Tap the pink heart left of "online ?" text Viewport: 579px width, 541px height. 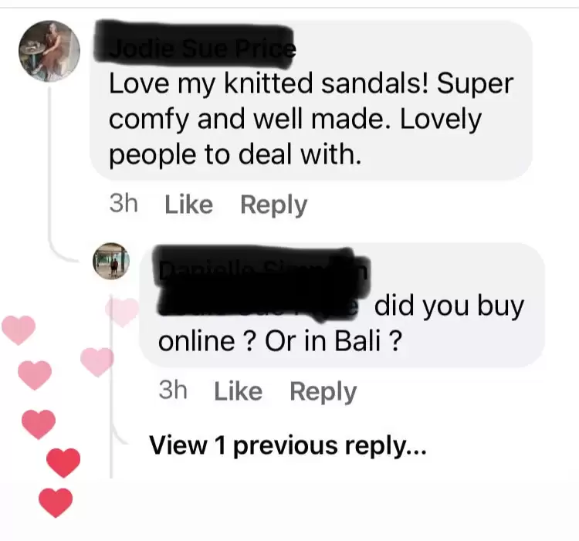(97, 362)
